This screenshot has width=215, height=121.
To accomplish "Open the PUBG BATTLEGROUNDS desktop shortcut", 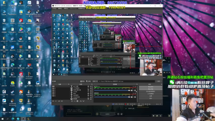I will pyautogui.click(x=38, y=13).
